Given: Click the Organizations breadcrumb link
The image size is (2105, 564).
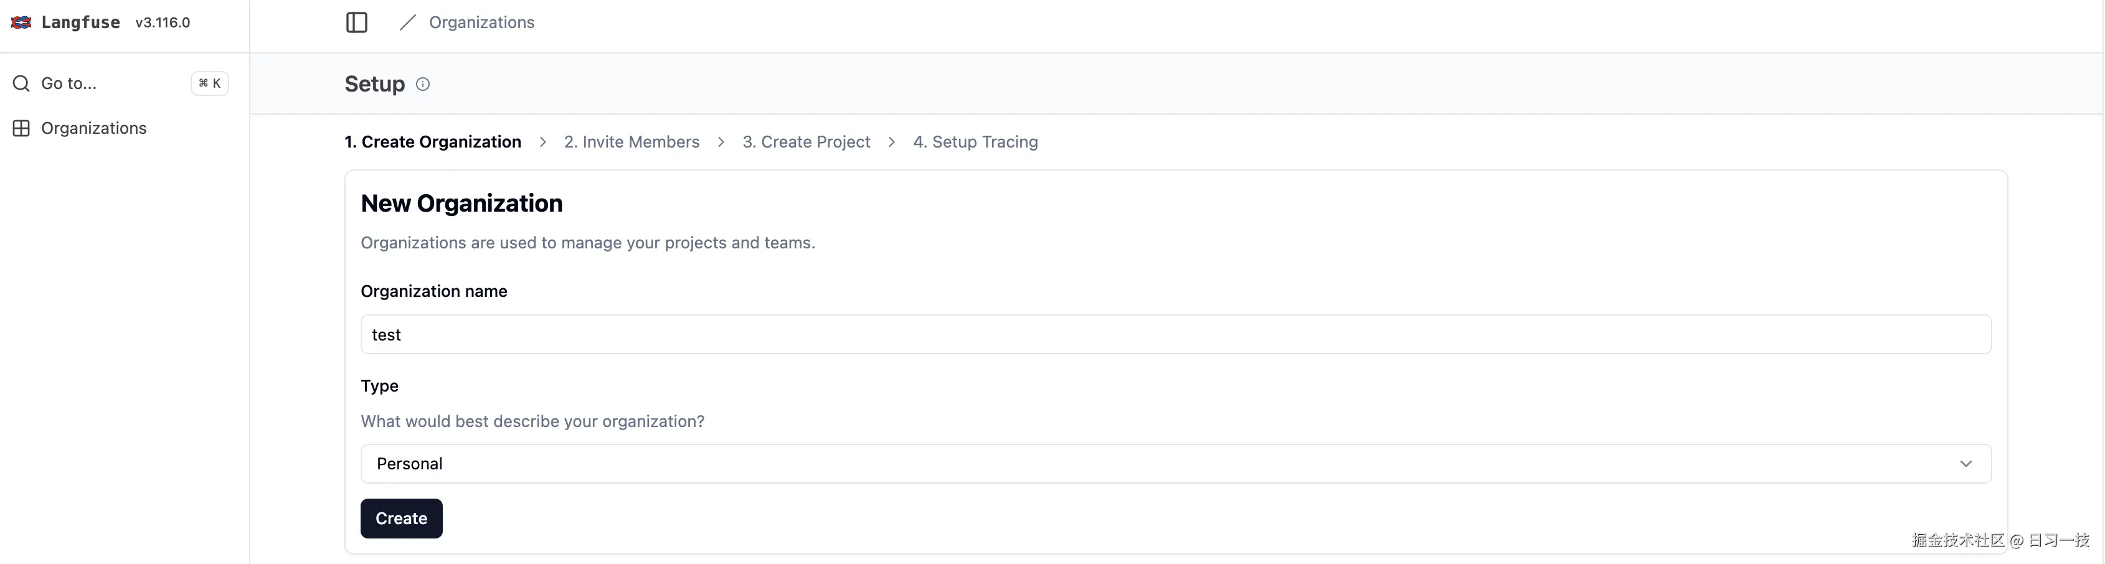Looking at the screenshot, I should click(481, 22).
